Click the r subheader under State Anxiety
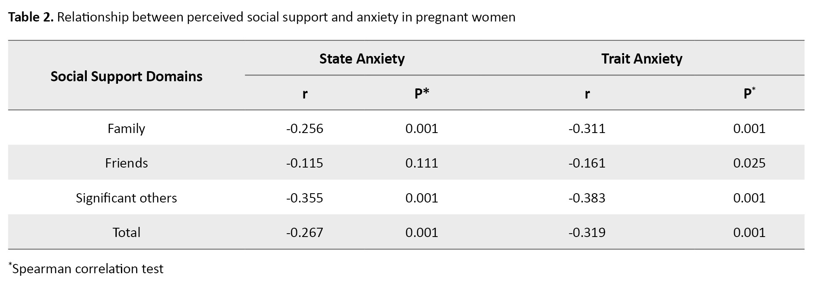815x285 pixels. 305,93
